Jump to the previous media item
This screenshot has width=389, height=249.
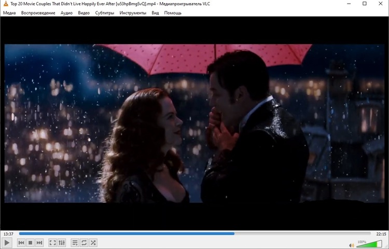click(x=21, y=243)
